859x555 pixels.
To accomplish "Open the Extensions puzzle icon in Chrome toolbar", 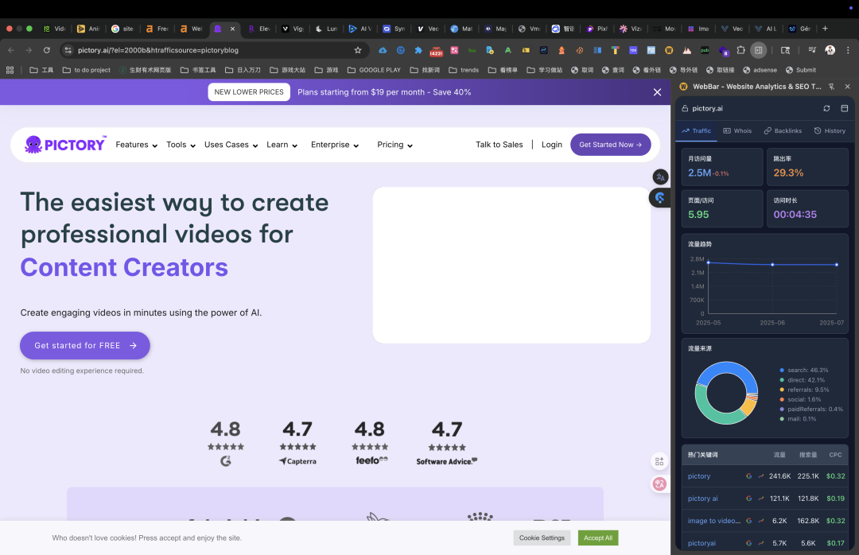I will tap(740, 50).
